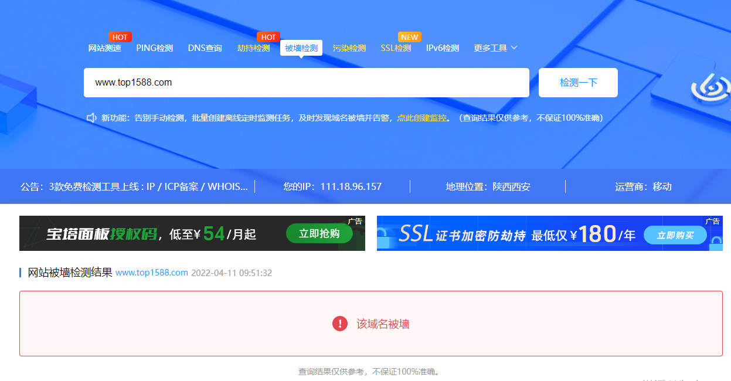This screenshot has width=731, height=381.
Task: Open the SSL证书加密防劫持 ad banner
Action: point(550,233)
